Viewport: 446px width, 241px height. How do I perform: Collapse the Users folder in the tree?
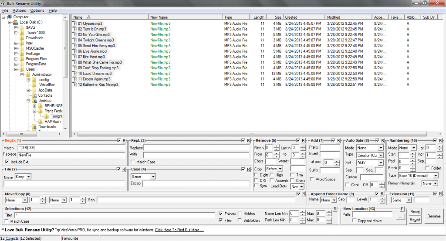(x=16, y=69)
